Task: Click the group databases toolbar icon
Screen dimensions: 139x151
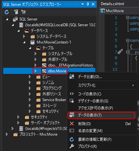Action: pos(23,12)
